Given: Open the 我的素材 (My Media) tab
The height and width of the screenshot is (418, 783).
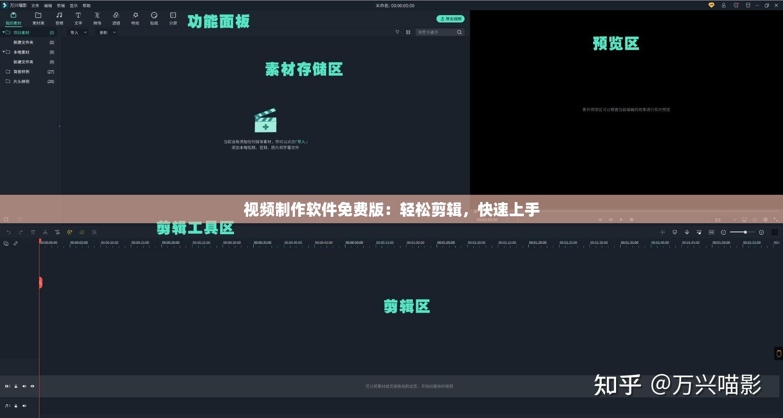Looking at the screenshot, I should coord(13,19).
